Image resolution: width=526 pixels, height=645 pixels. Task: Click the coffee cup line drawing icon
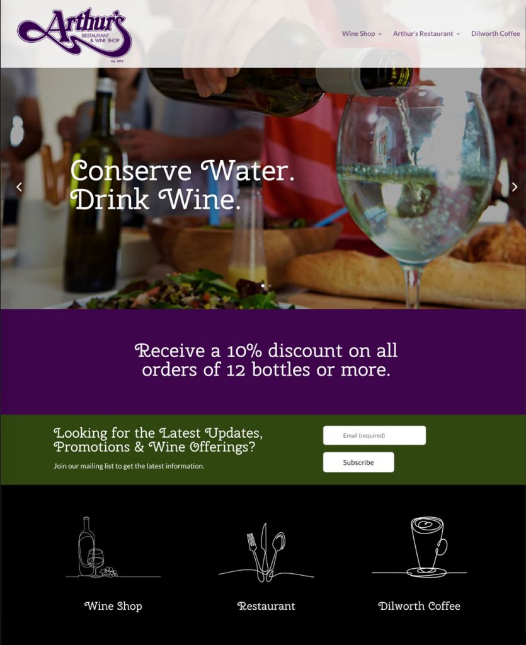(419, 547)
